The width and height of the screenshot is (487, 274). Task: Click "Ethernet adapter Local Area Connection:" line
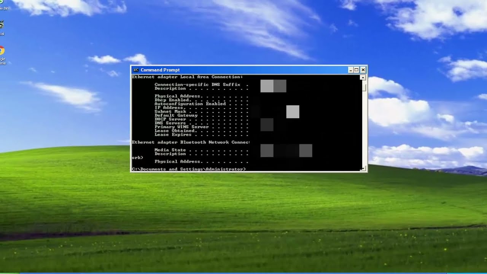(x=187, y=77)
